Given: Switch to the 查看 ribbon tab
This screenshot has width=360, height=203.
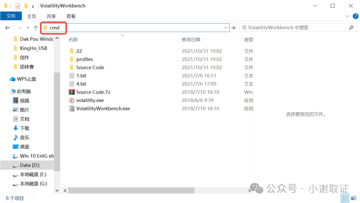Looking at the screenshot, I should (x=71, y=16).
